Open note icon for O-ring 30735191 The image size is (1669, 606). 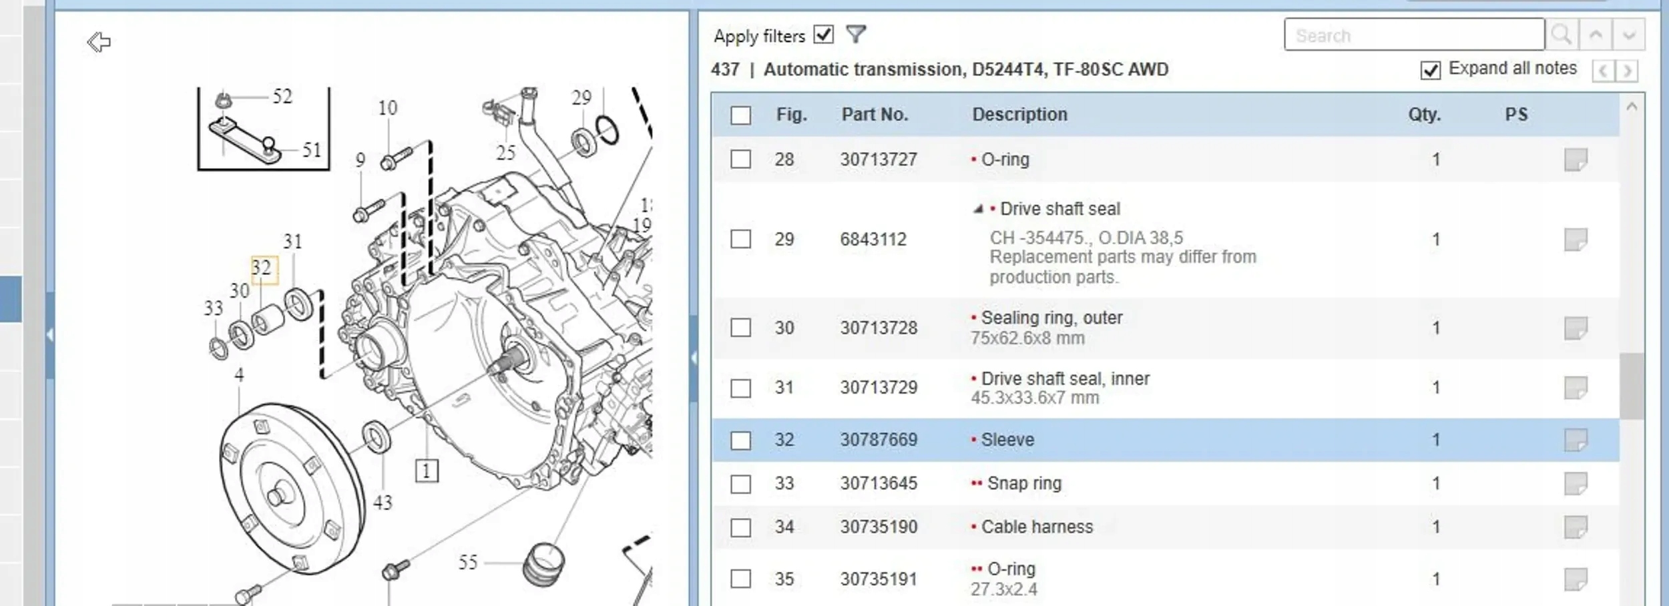pos(1576,579)
